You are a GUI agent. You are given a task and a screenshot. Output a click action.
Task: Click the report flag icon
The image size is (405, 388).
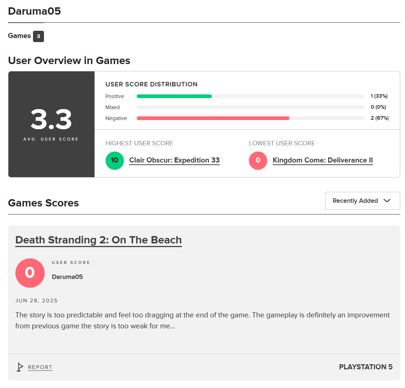pyautogui.click(x=20, y=367)
